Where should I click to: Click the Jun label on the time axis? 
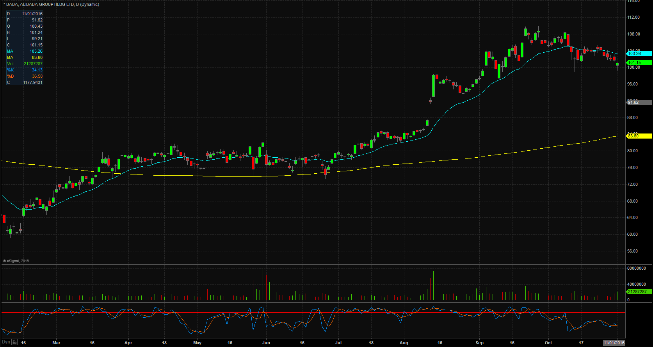266,343
